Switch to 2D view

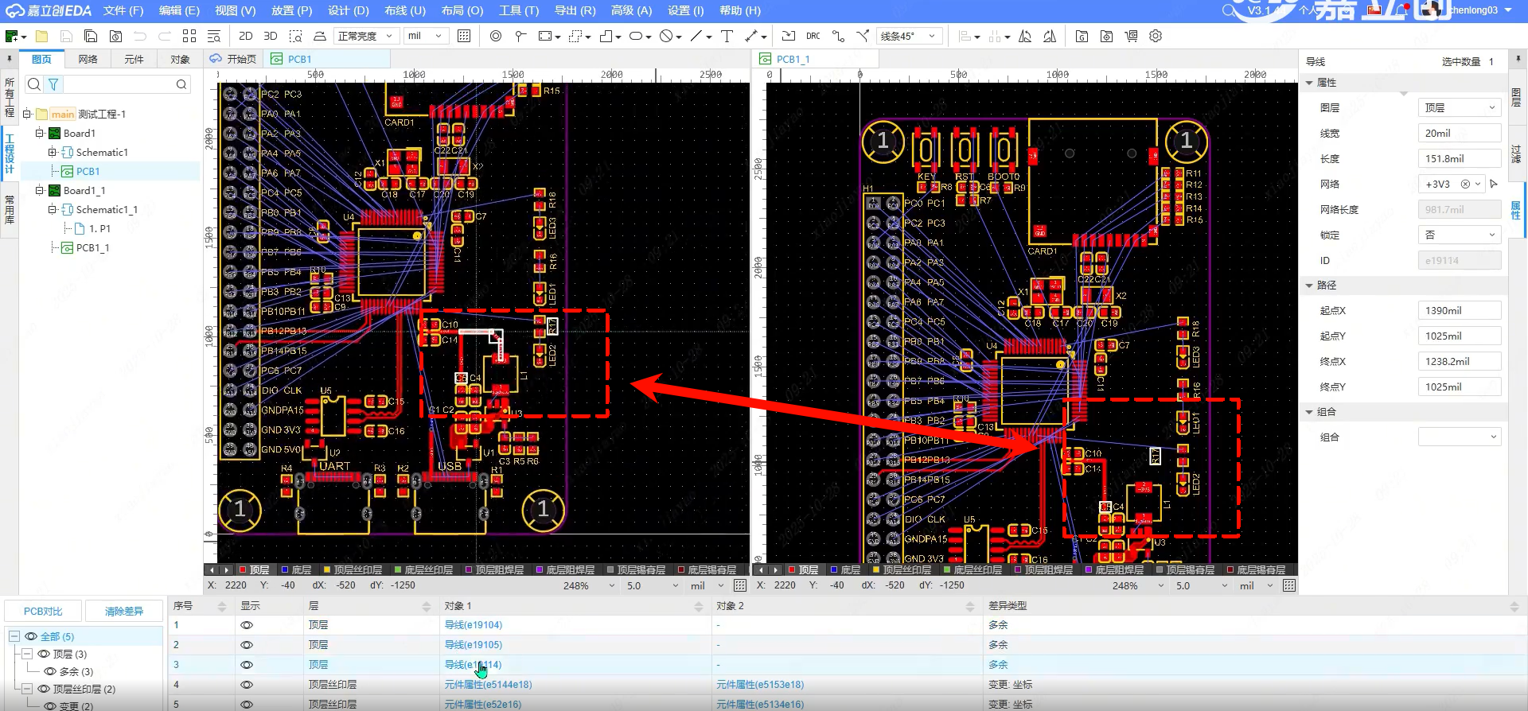coord(246,36)
